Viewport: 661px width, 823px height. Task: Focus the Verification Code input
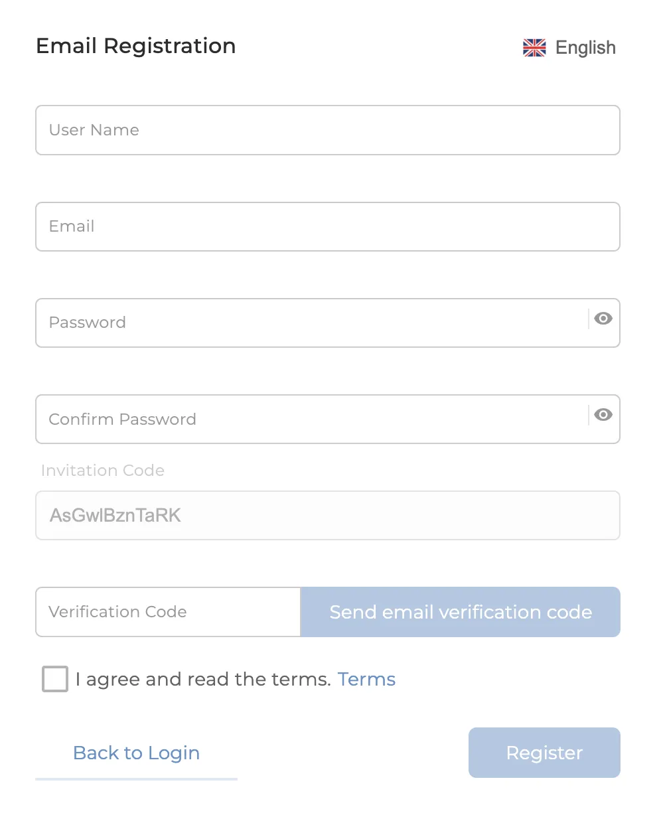(169, 612)
